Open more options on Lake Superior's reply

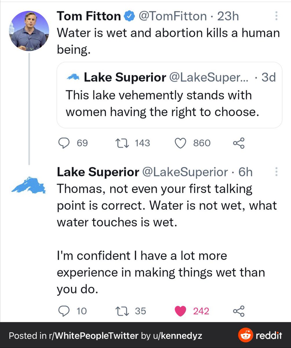pos(276,172)
